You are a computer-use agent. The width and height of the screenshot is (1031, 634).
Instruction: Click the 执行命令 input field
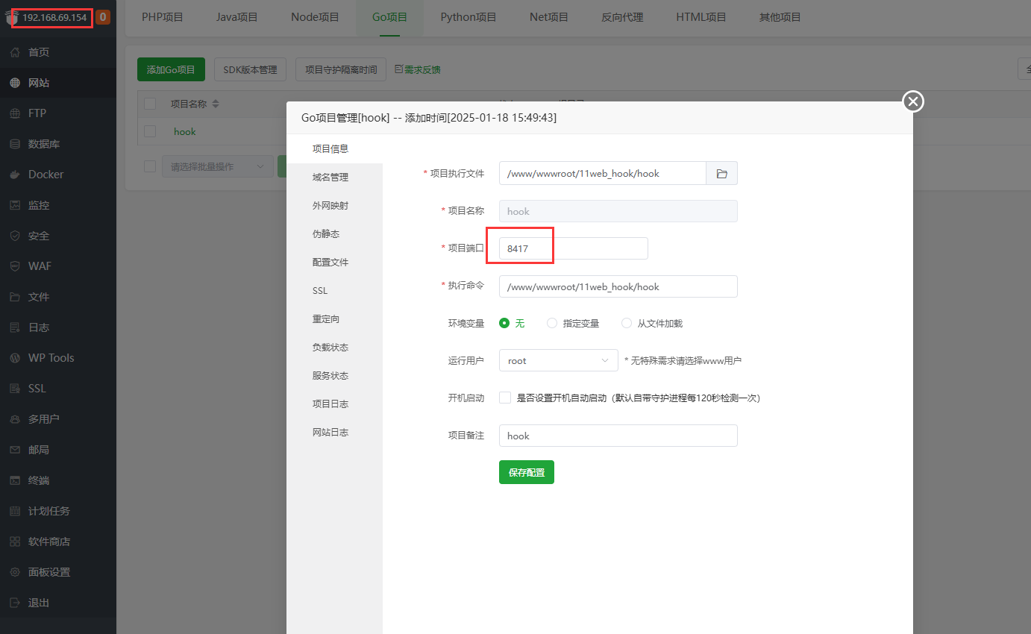pyautogui.click(x=618, y=286)
